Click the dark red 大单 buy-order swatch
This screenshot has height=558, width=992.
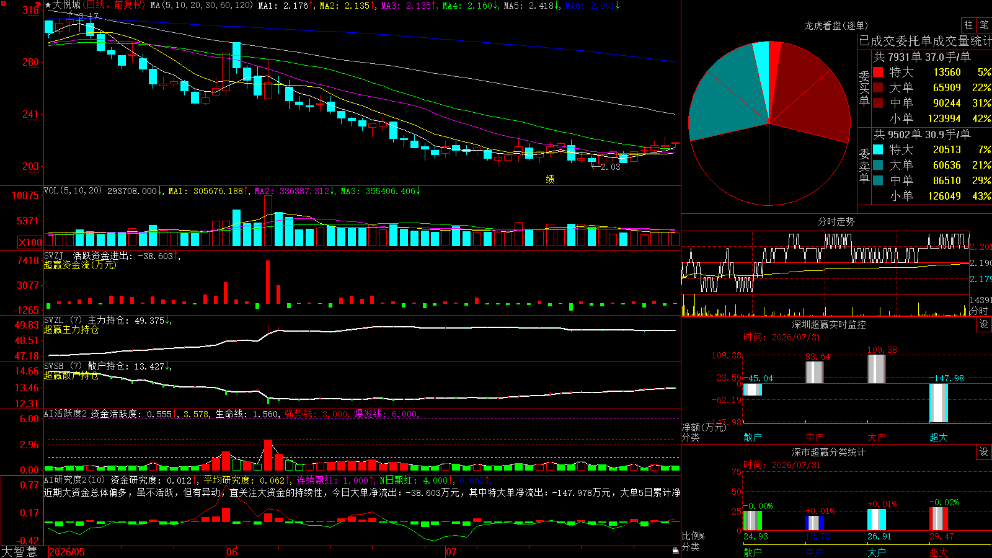(x=878, y=87)
